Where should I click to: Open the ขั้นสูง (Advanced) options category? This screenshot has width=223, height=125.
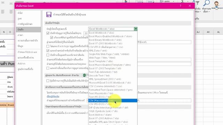coord(29,46)
